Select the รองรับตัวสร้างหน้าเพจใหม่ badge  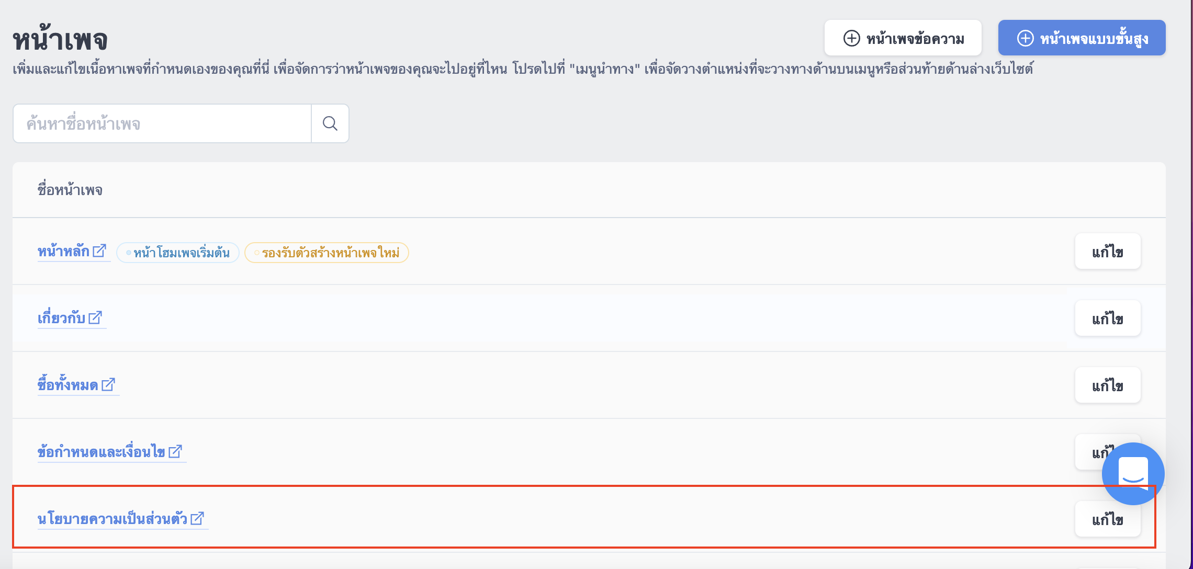pyautogui.click(x=327, y=253)
